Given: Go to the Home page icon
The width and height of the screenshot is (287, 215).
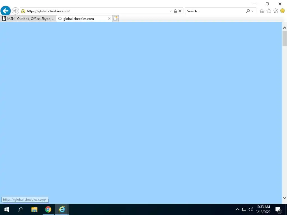Looking at the screenshot, I should [262, 11].
